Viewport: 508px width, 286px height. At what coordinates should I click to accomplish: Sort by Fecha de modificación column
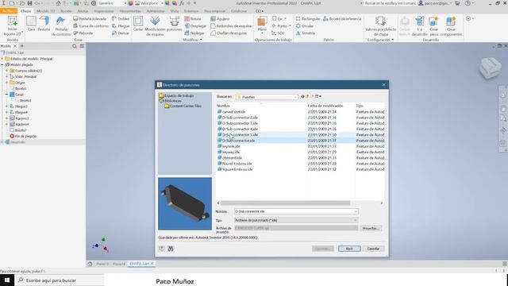pos(325,106)
